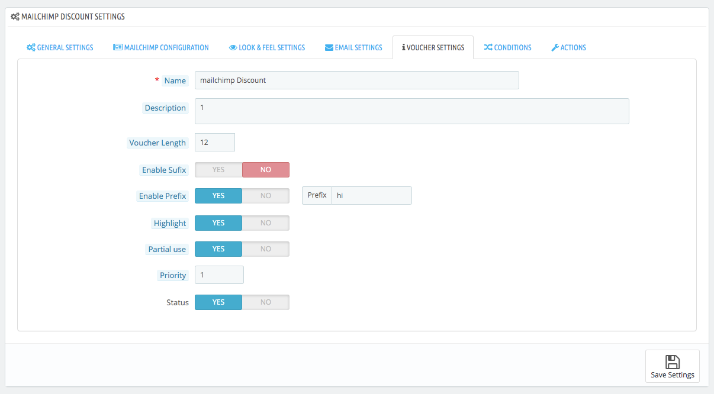Click the Name field label
This screenshot has width=714, height=394.
point(175,81)
